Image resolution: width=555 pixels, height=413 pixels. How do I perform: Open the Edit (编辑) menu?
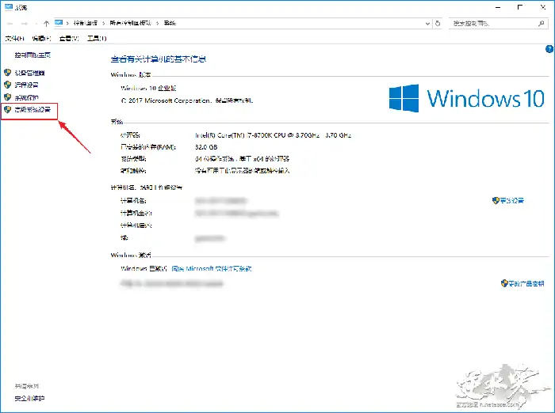tap(41, 38)
